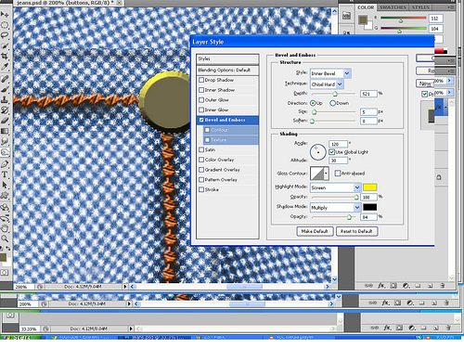
Task: Open Blending Options: Default section
Action: [227, 71]
